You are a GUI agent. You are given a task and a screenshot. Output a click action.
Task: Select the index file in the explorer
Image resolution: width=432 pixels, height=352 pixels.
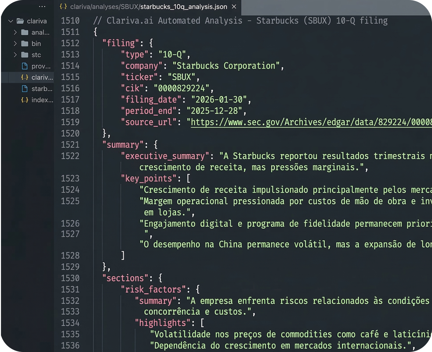click(42, 100)
